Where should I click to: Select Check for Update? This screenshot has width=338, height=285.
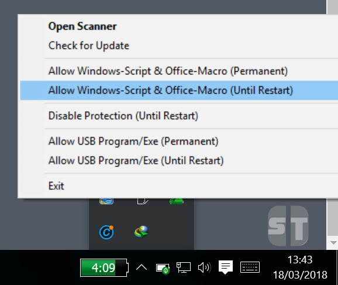(177, 46)
